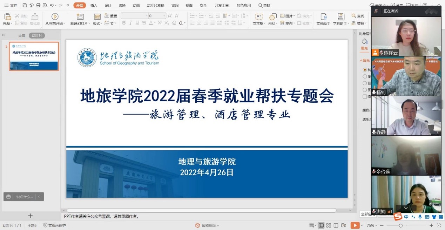Switch to the 插入 ribbon tab
Screen dimensions: 445x230
click(x=94, y=5)
